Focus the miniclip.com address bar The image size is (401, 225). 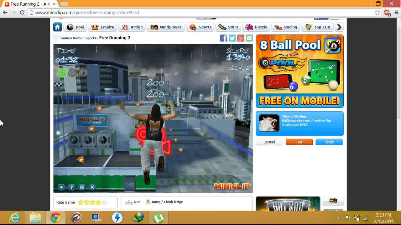[x=200, y=12]
